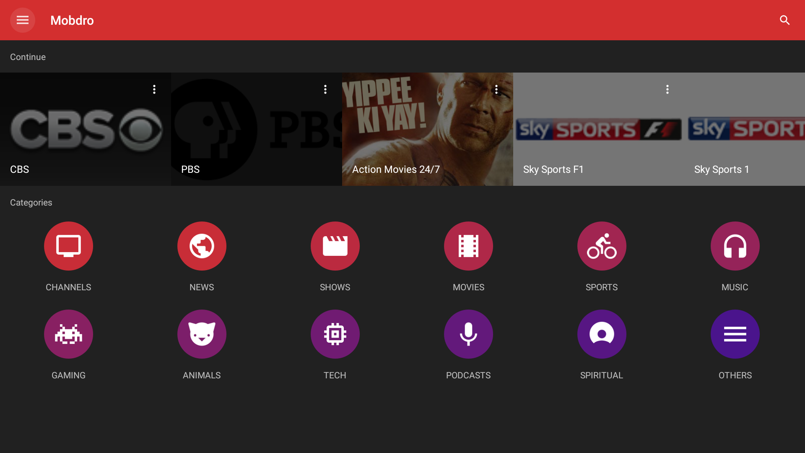Click the search magnifier icon
The image size is (805, 453).
point(784,20)
